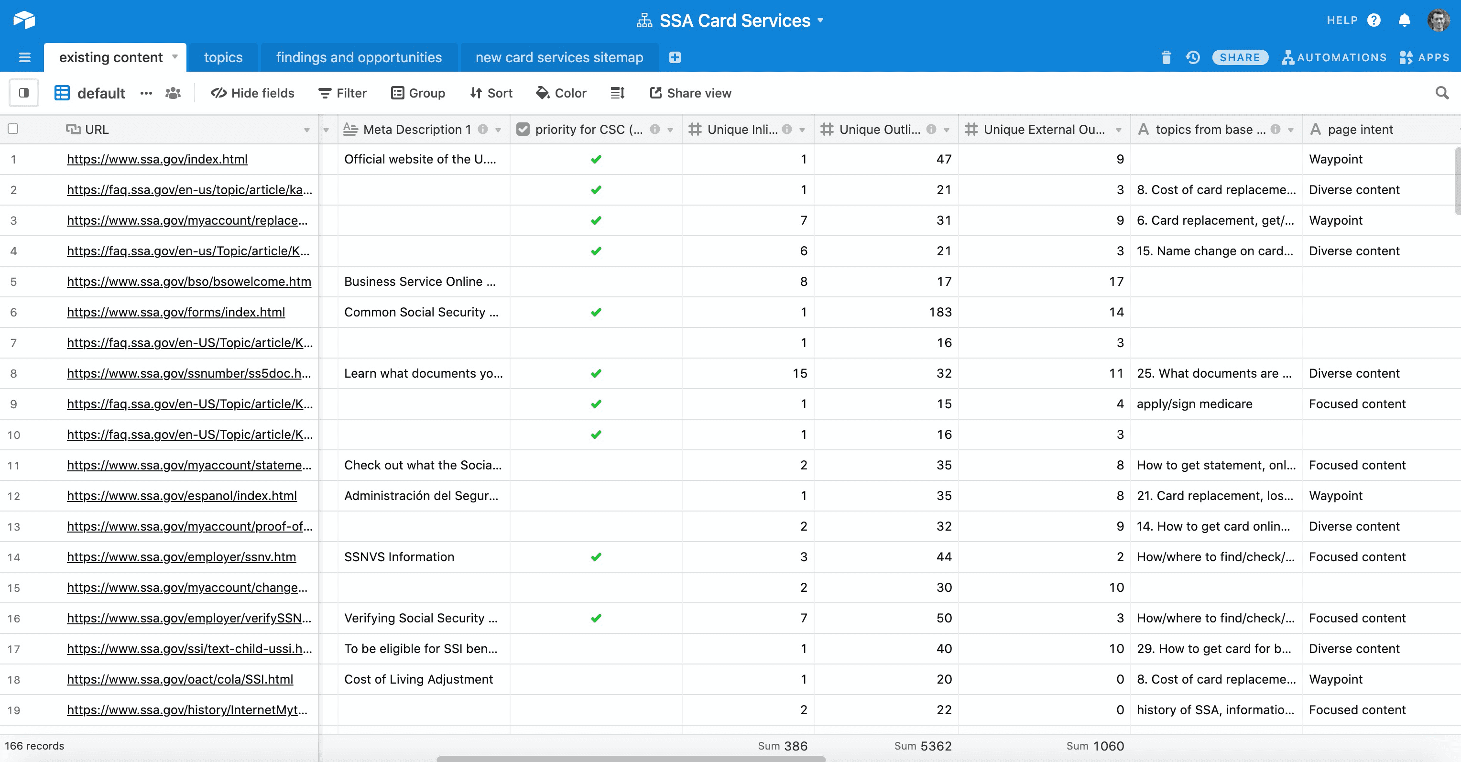Open Unique Outlinks column dropdown arrow

(x=947, y=130)
